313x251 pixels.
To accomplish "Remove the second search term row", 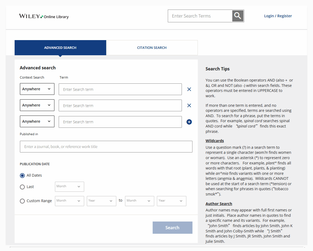I will (189, 105).
